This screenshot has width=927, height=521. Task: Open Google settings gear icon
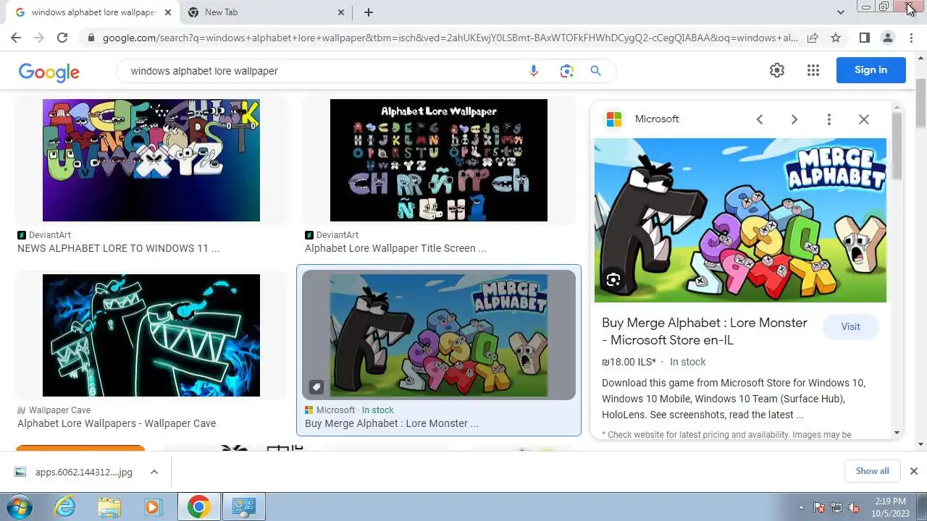coord(777,70)
